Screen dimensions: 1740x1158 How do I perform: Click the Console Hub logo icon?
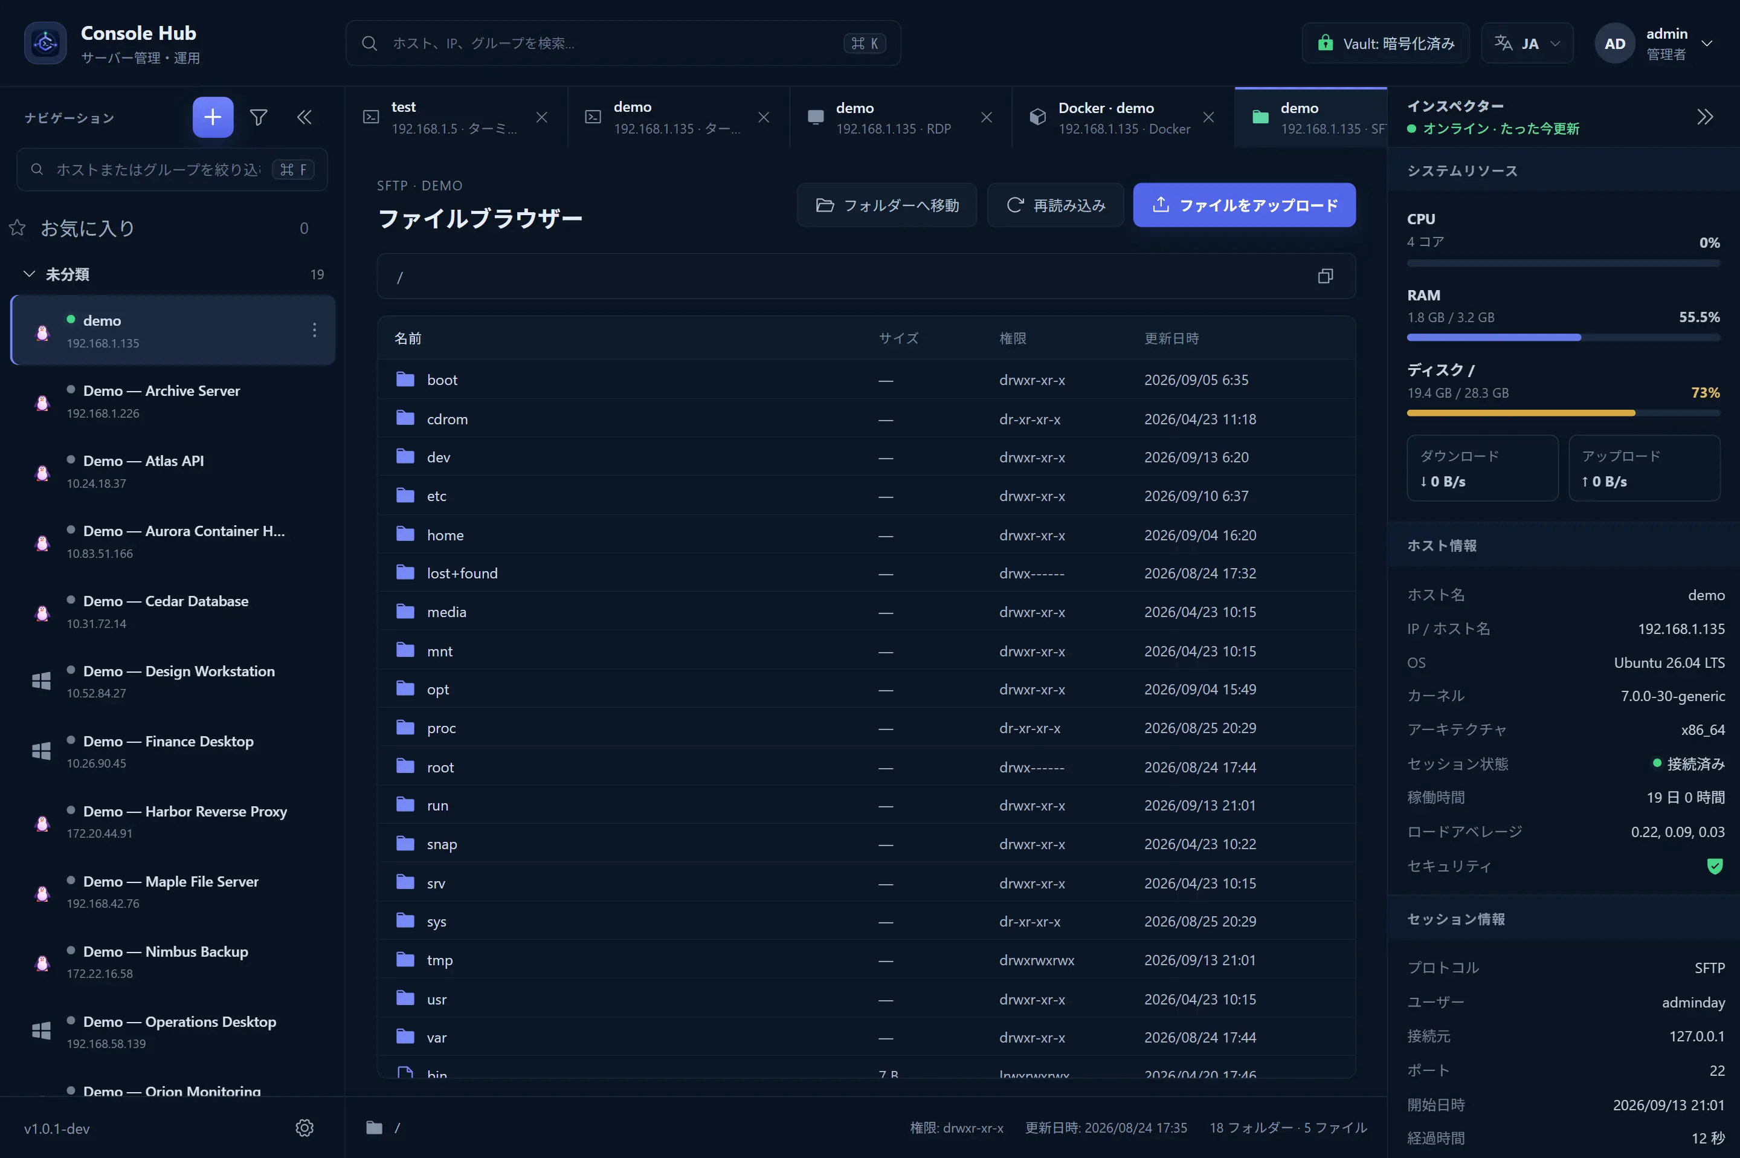[46, 43]
